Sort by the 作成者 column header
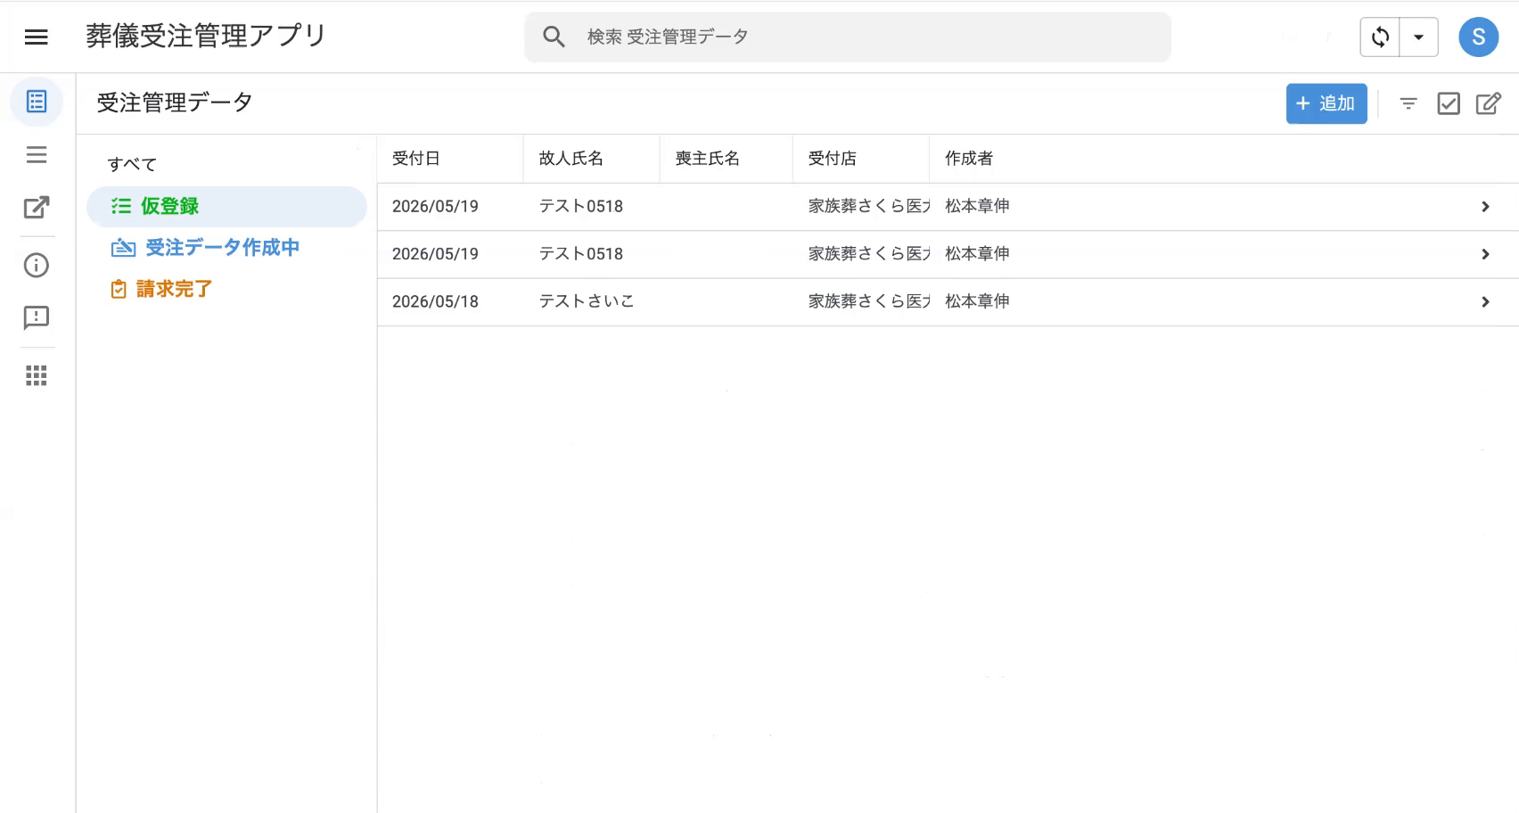The height and width of the screenshot is (813, 1519). [x=969, y=159]
